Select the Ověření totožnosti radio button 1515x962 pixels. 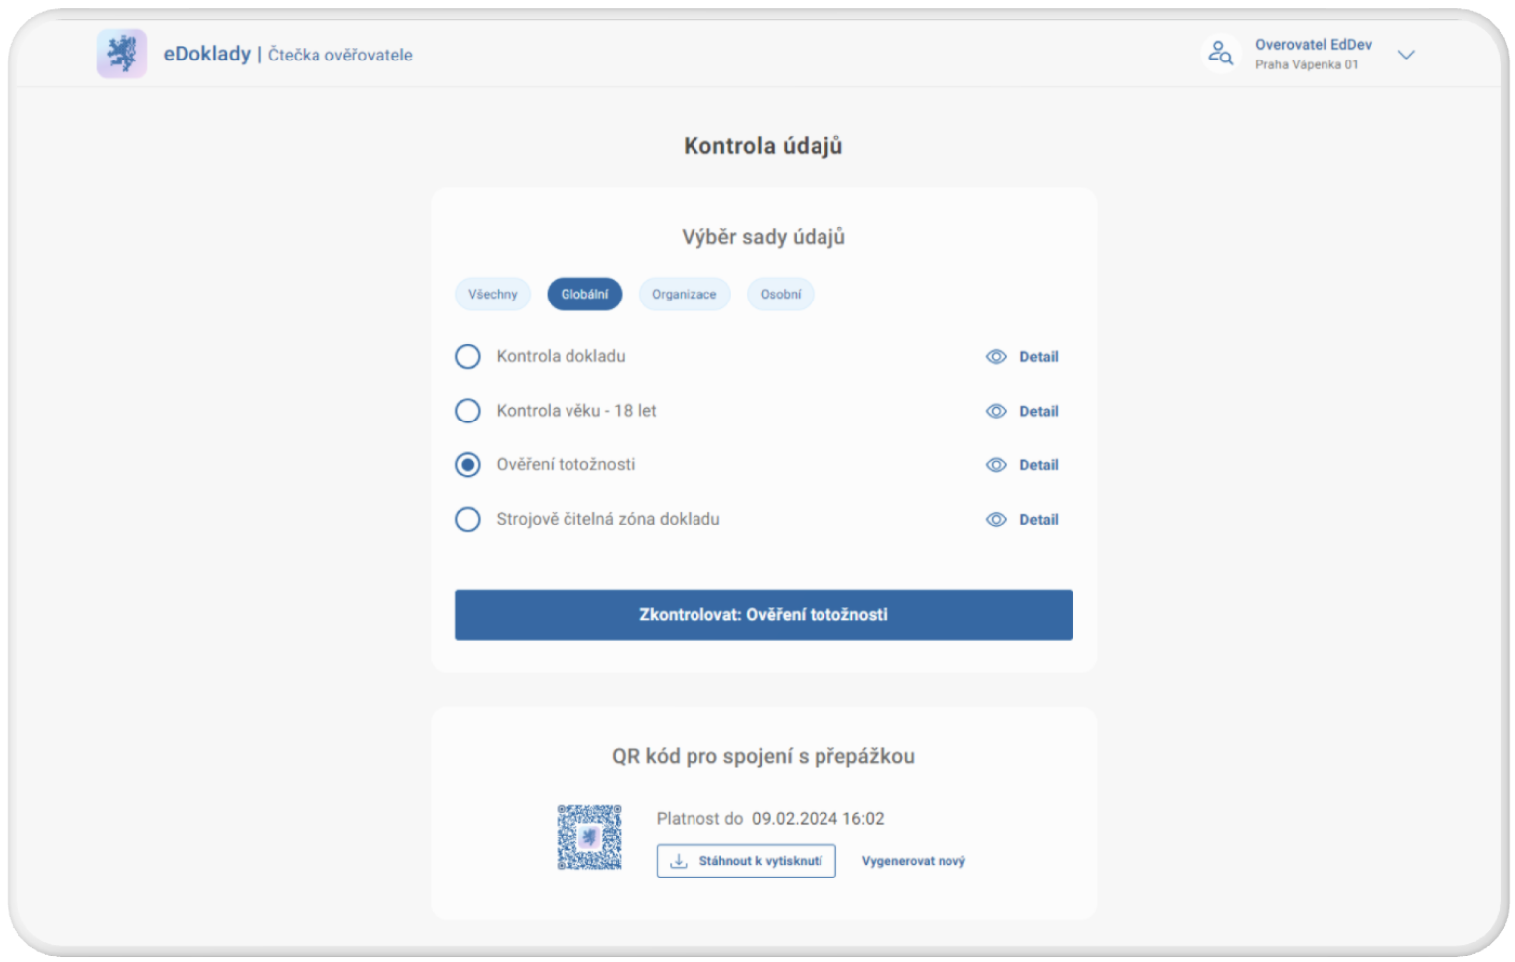[x=468, y=465]
